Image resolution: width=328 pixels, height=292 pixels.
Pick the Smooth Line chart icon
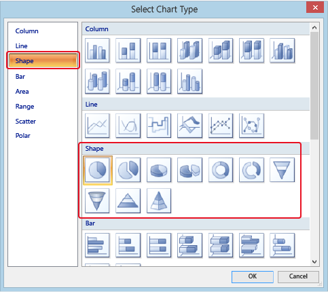(128, 126)
